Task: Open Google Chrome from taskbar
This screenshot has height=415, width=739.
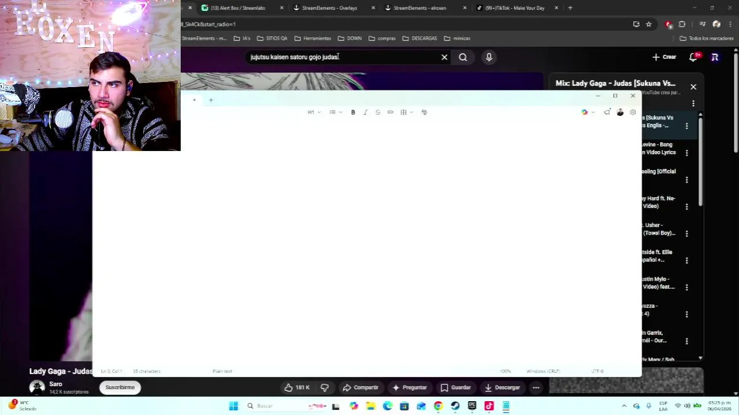Action: click(x=438, y=406)
